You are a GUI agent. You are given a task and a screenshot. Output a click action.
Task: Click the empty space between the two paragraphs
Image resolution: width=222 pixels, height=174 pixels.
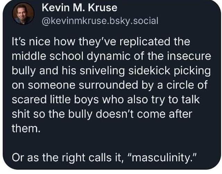(x=111, y=143)
